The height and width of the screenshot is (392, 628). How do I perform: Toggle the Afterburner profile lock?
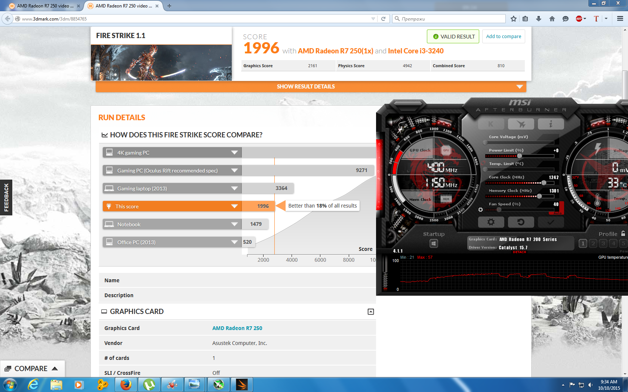[x=623, y=233]
